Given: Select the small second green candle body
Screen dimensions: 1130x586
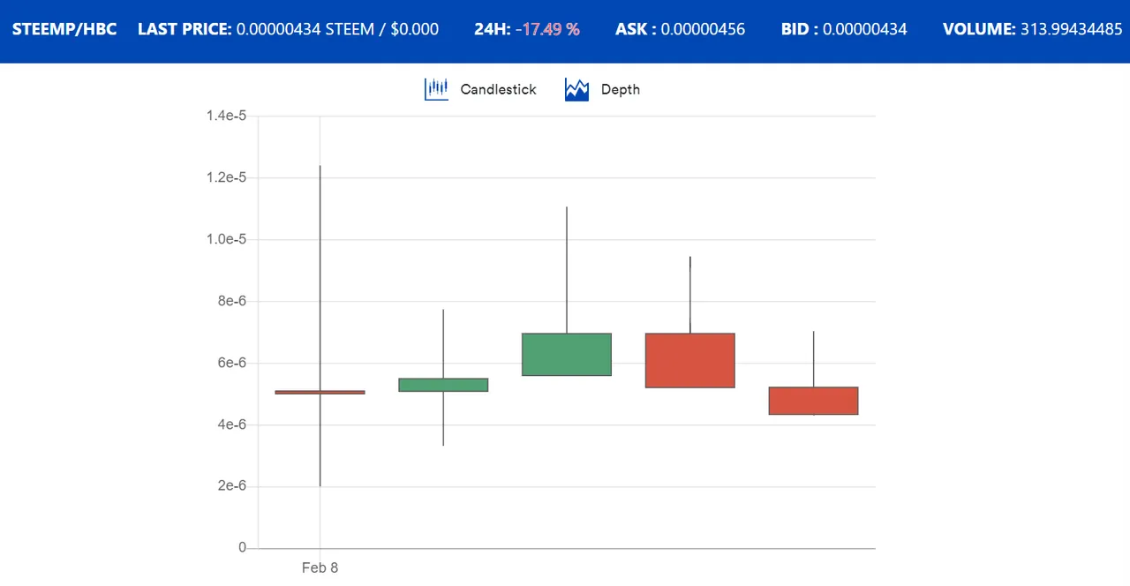Looking at the screenshot, I should tap(443, 385).
